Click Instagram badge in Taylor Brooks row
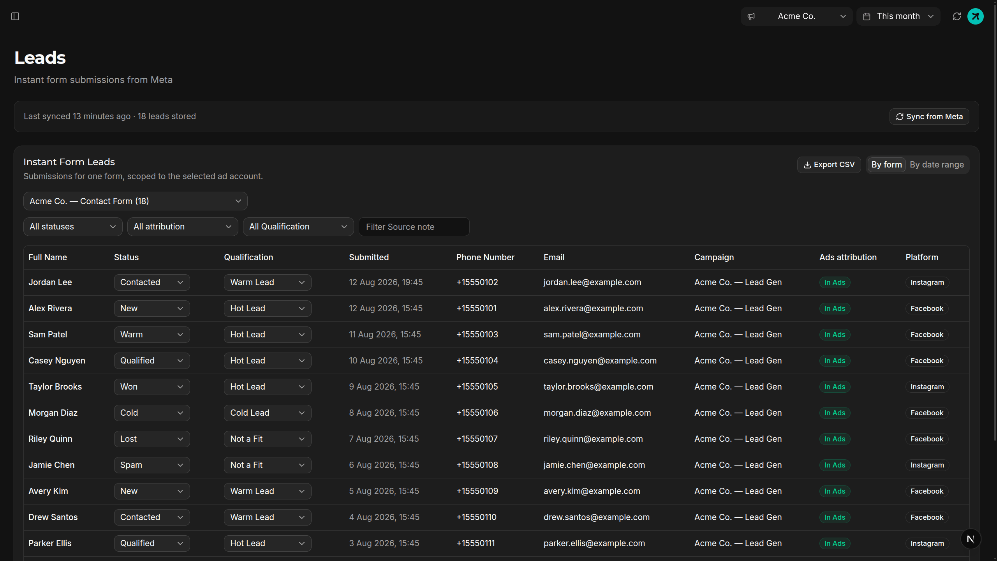Viewport: 997px width, 561px height. pos(927,387)
